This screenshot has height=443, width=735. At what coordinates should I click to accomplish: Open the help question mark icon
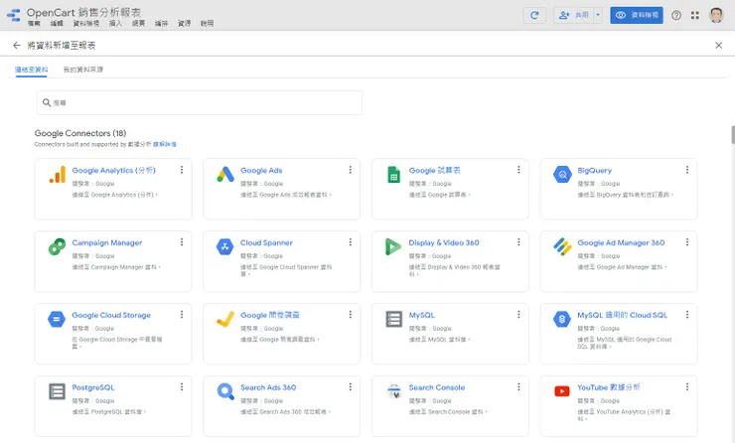(676, 15)
